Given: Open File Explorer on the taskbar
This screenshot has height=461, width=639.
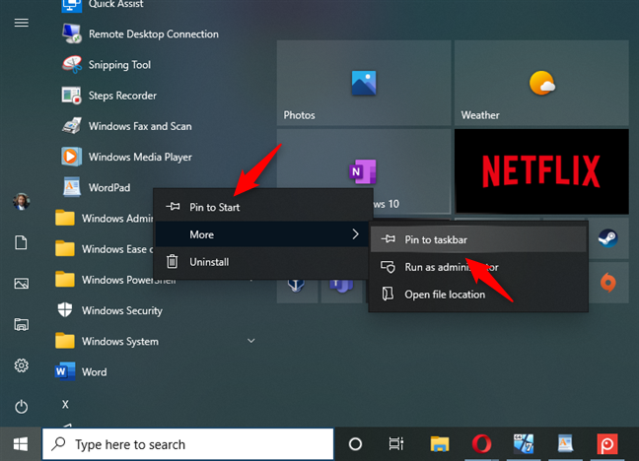Looking at the screenshot, I should 440,444.
